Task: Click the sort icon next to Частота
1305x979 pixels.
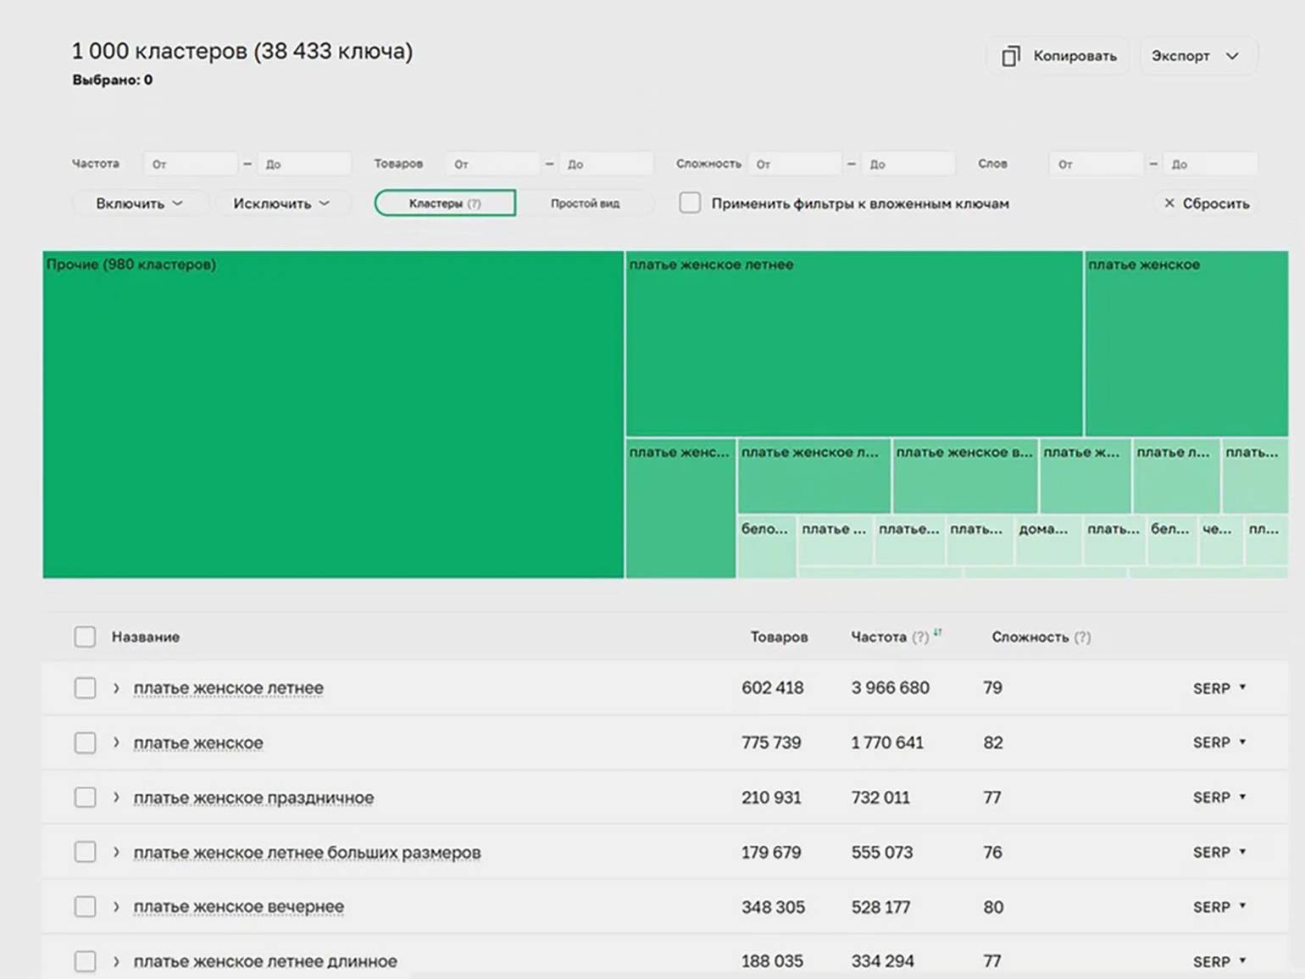Action: click(x=937, y=632)
